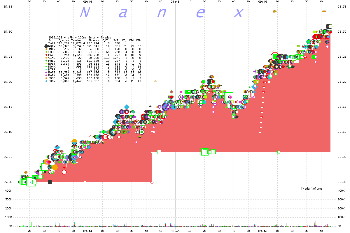The image size is (350, 233).
Task: Click the 'Quotes' column header
Action: pyautogui.click(x=64, y=40)
